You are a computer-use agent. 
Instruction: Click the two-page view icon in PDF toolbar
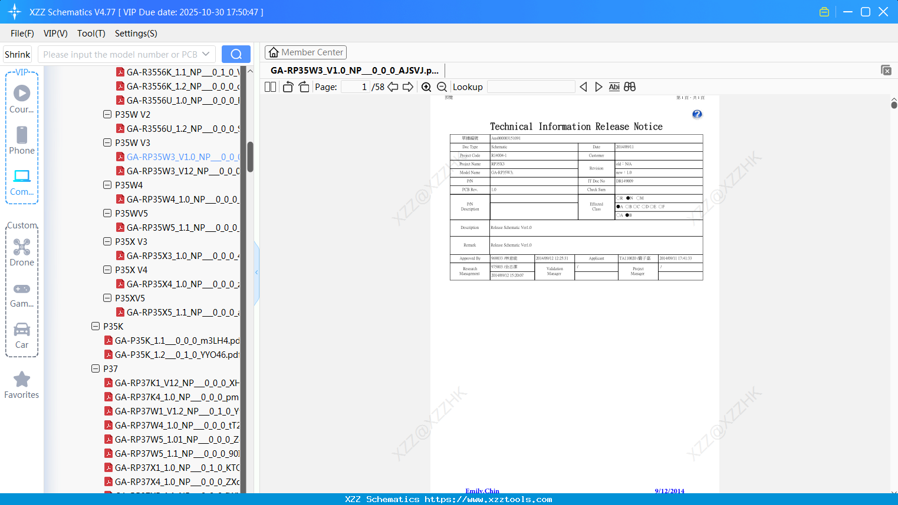(270, 87)
